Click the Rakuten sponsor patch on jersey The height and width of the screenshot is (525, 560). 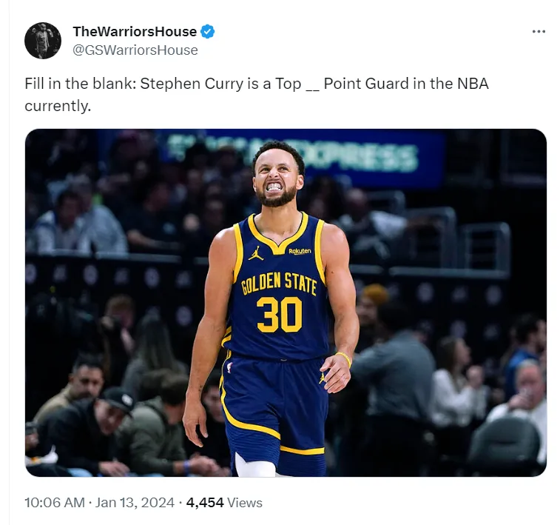point(300,251)
